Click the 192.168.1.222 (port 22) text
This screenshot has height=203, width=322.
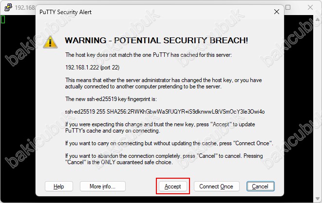click(x=92, y=68)
